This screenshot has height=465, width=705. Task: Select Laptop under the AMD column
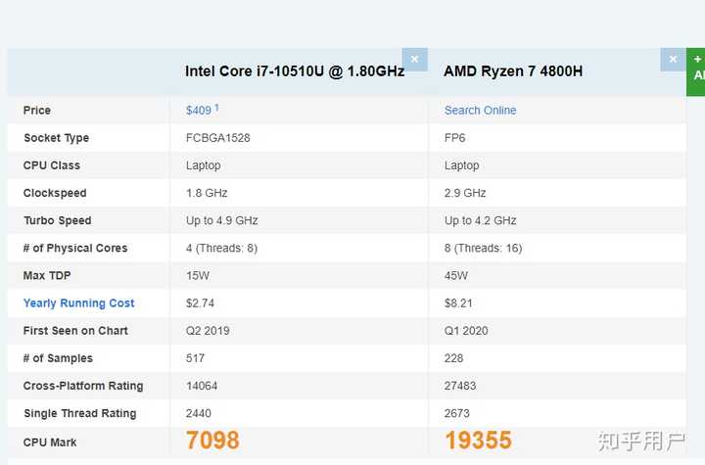pos(462,165)
